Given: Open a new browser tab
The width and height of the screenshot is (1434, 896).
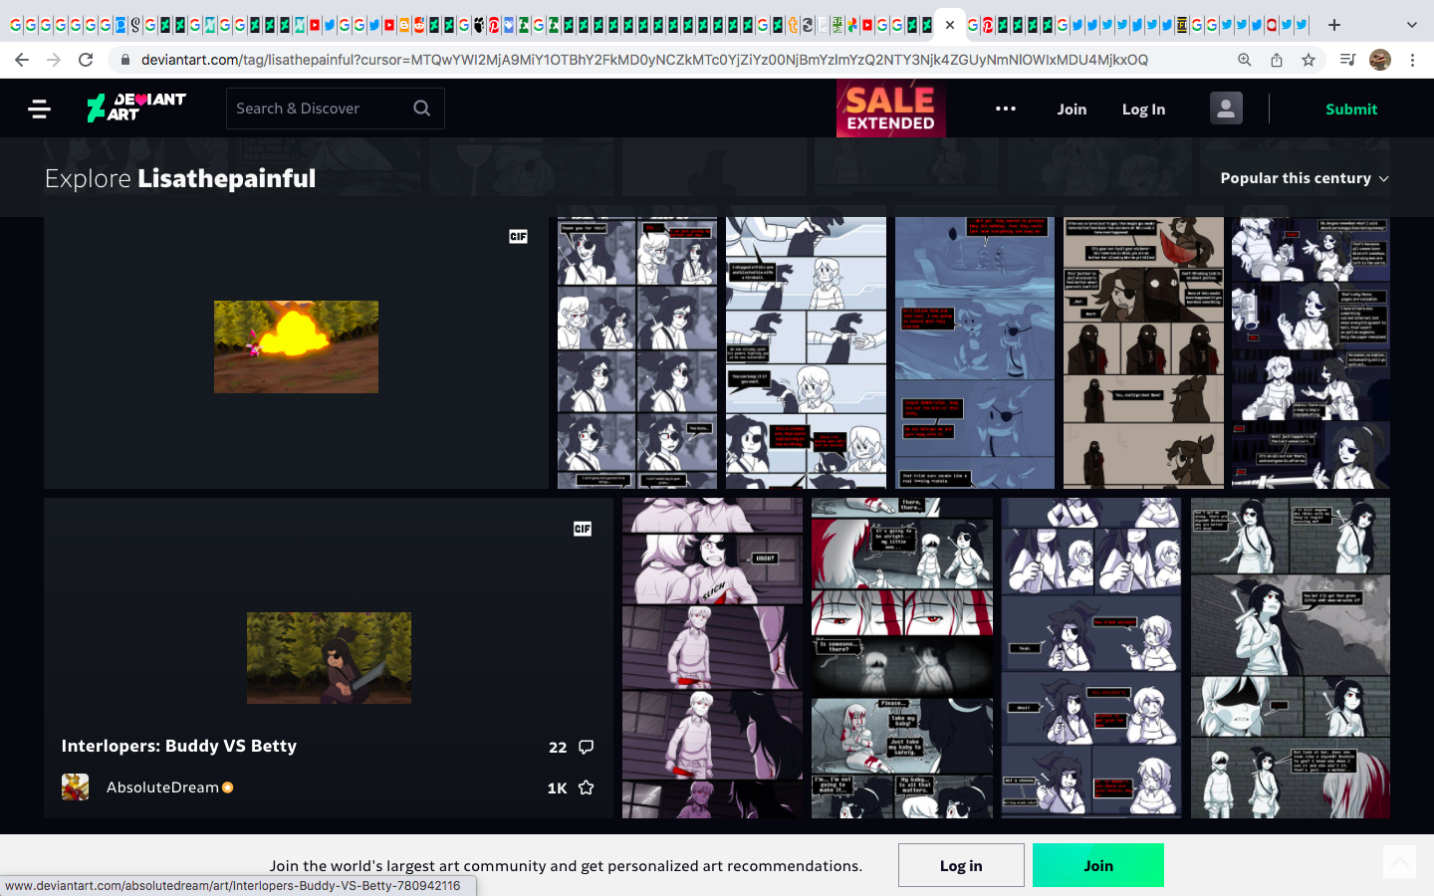Looking at the screenshot, I should 1334,25.
